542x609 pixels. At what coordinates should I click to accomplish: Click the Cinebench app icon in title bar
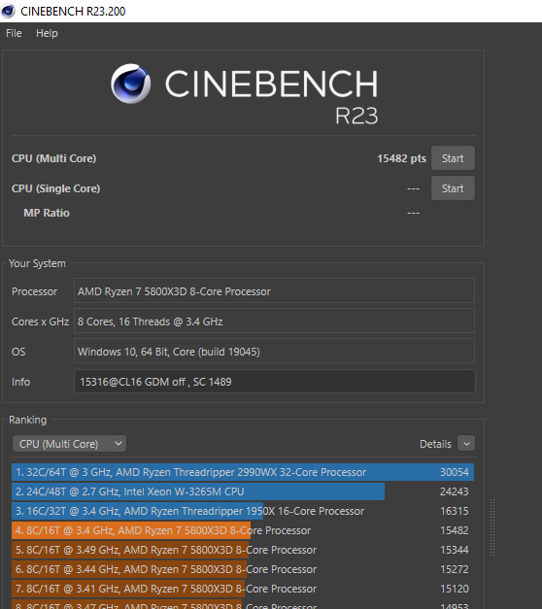(8, 11)
